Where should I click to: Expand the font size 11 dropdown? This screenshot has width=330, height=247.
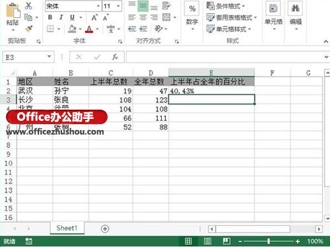[118, 6]
